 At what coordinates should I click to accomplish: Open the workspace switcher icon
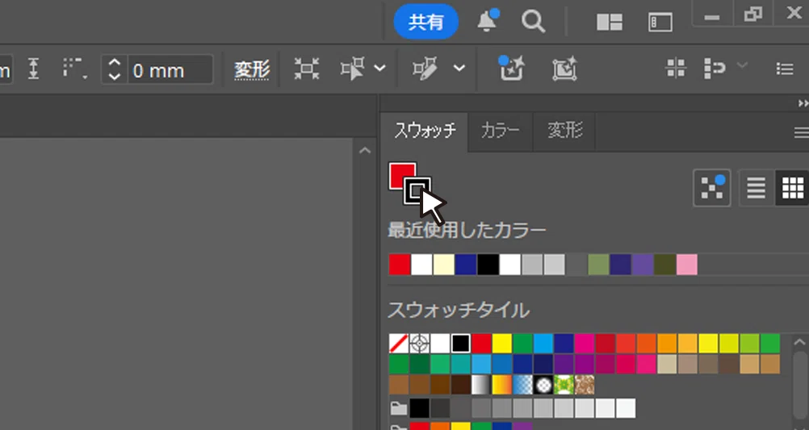coord(660,23)
